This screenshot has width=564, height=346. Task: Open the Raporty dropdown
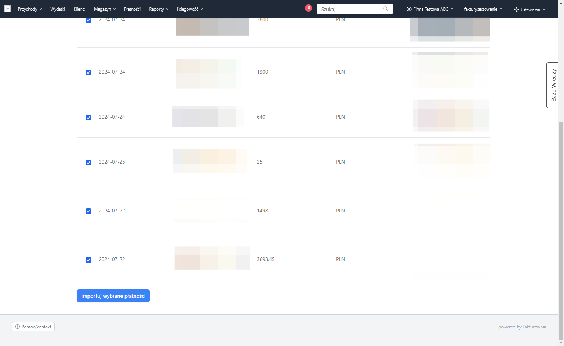coord(159,9)
